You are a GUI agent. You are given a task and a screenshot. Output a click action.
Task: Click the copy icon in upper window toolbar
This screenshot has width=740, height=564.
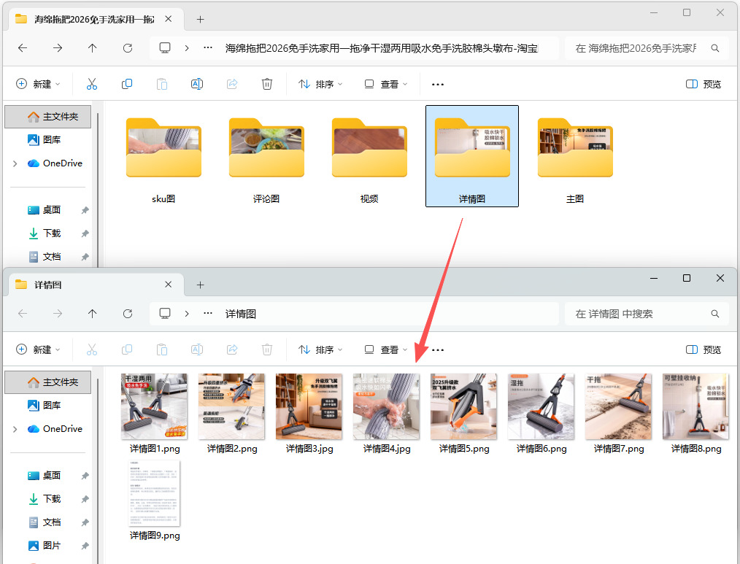[x=127, y=84]
